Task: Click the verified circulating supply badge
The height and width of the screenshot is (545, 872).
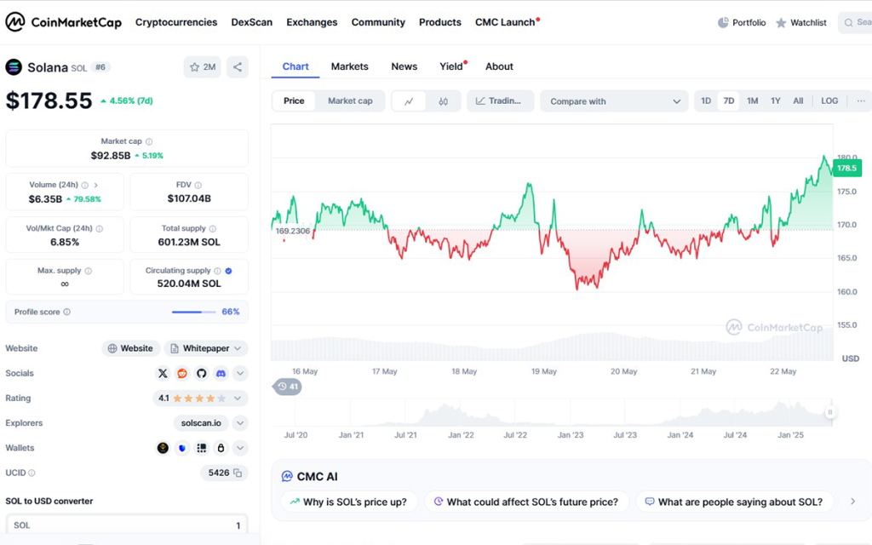Action: pos(228,271)
